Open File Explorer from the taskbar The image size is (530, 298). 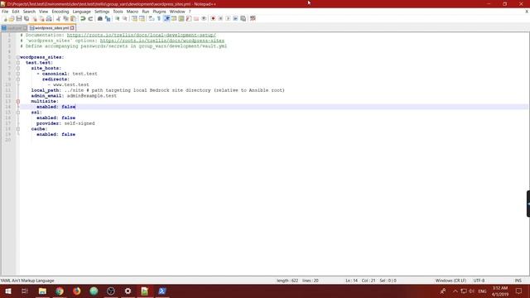pos(42,291)
